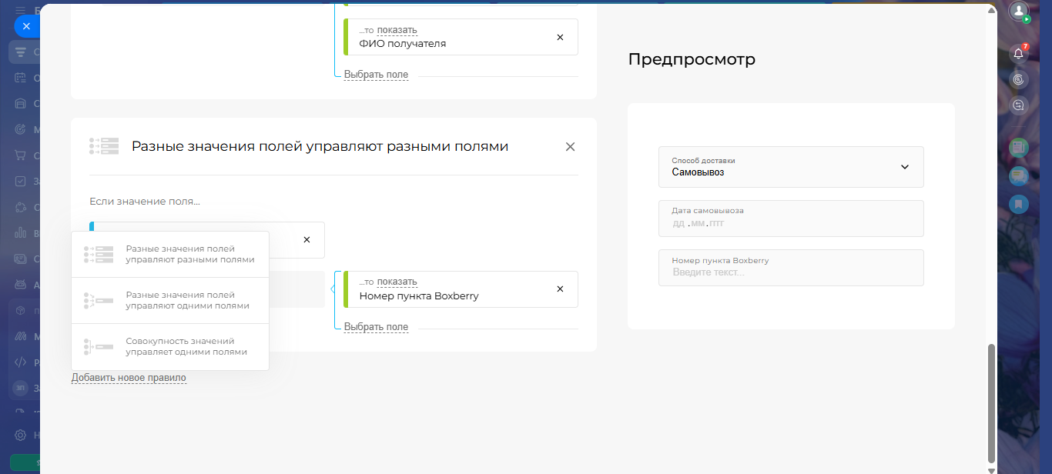Open notifications bell with 7 badge
The width and height of the screenshot is (1052, 474).
(1018, 53)
